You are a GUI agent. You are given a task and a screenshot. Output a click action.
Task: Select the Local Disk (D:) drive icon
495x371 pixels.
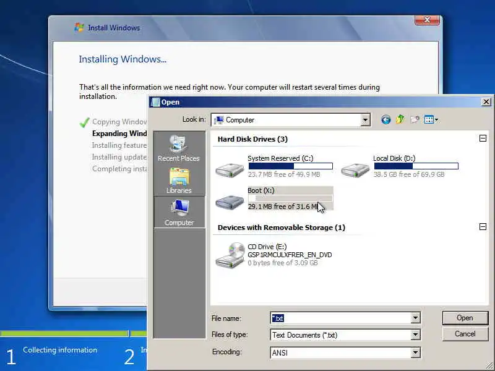coord(355,171)
